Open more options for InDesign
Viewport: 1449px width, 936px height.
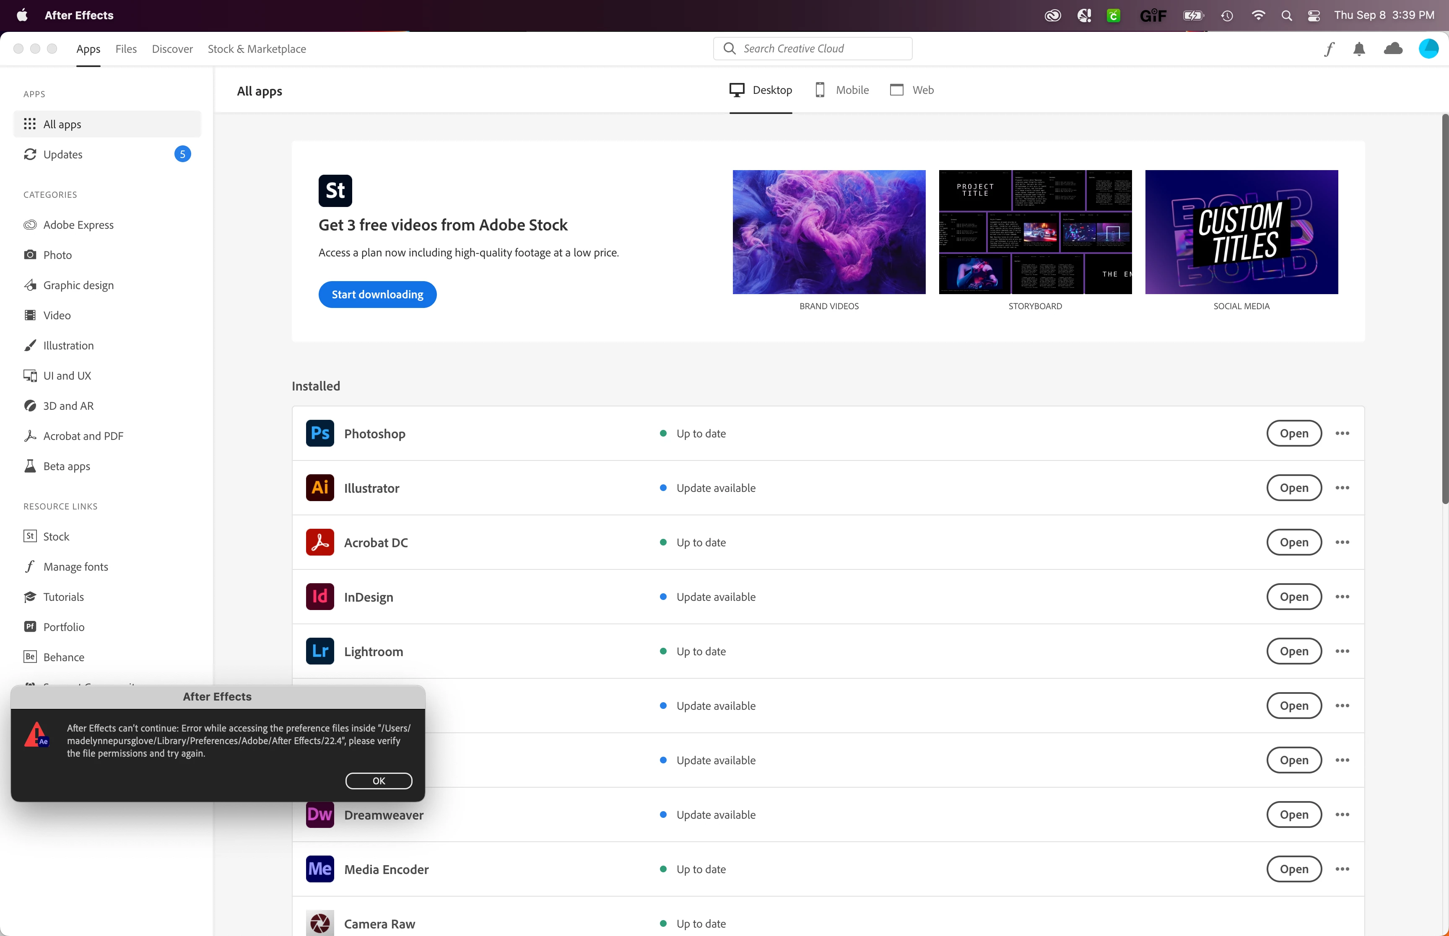pyautogui.click(x=1342, y=597)
